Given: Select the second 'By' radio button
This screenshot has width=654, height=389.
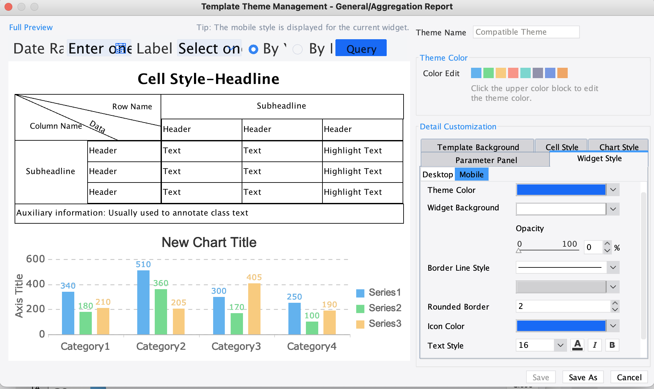Looking at the screenshot, I should point(297,49).
